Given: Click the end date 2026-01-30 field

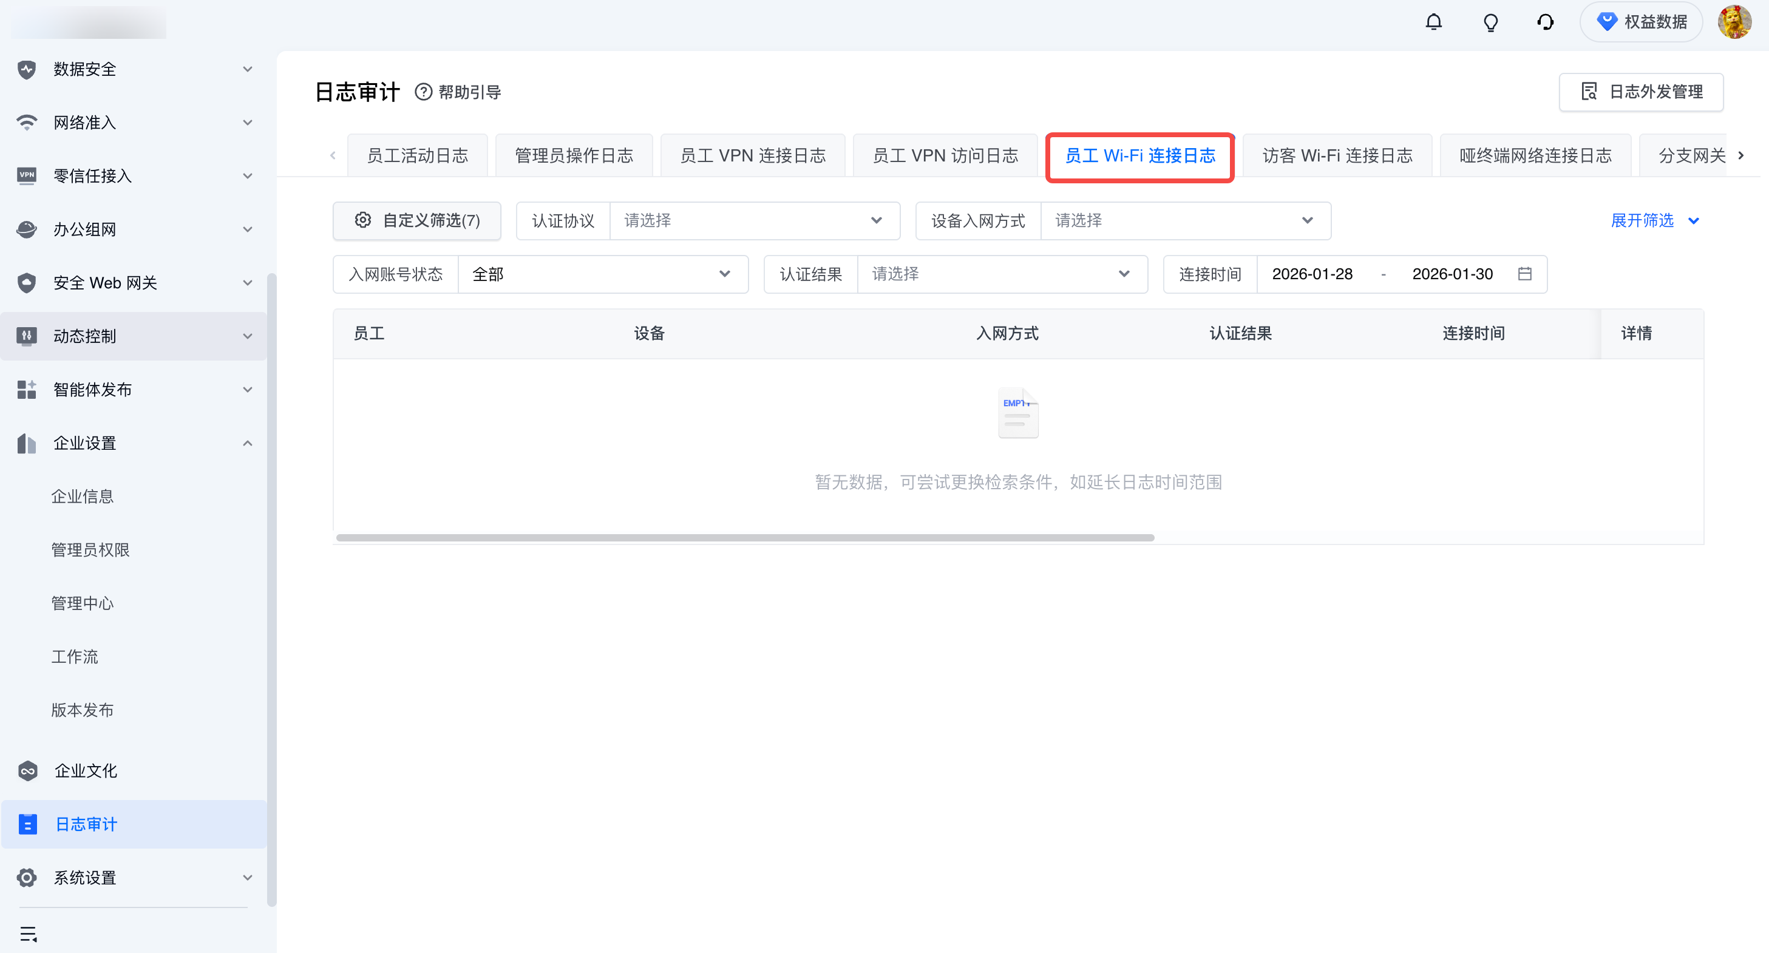Looking at the screenshot, I should [x=1453, y=274].
